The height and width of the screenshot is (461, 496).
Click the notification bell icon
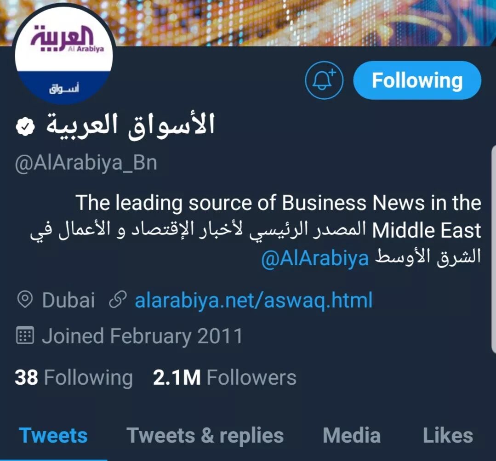coord(324,80)
